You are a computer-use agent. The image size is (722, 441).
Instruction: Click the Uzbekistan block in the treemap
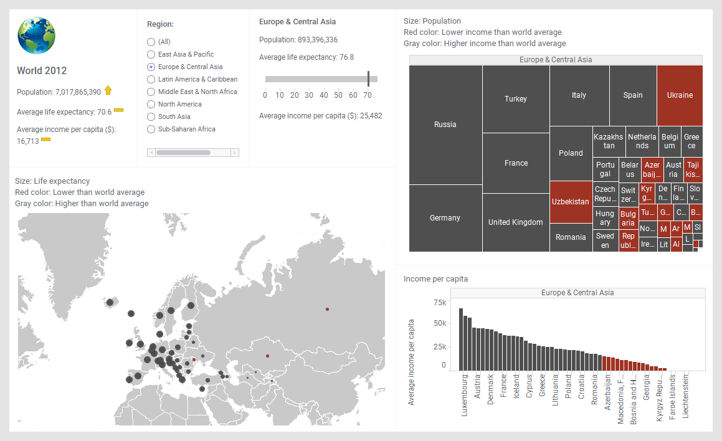570,202
